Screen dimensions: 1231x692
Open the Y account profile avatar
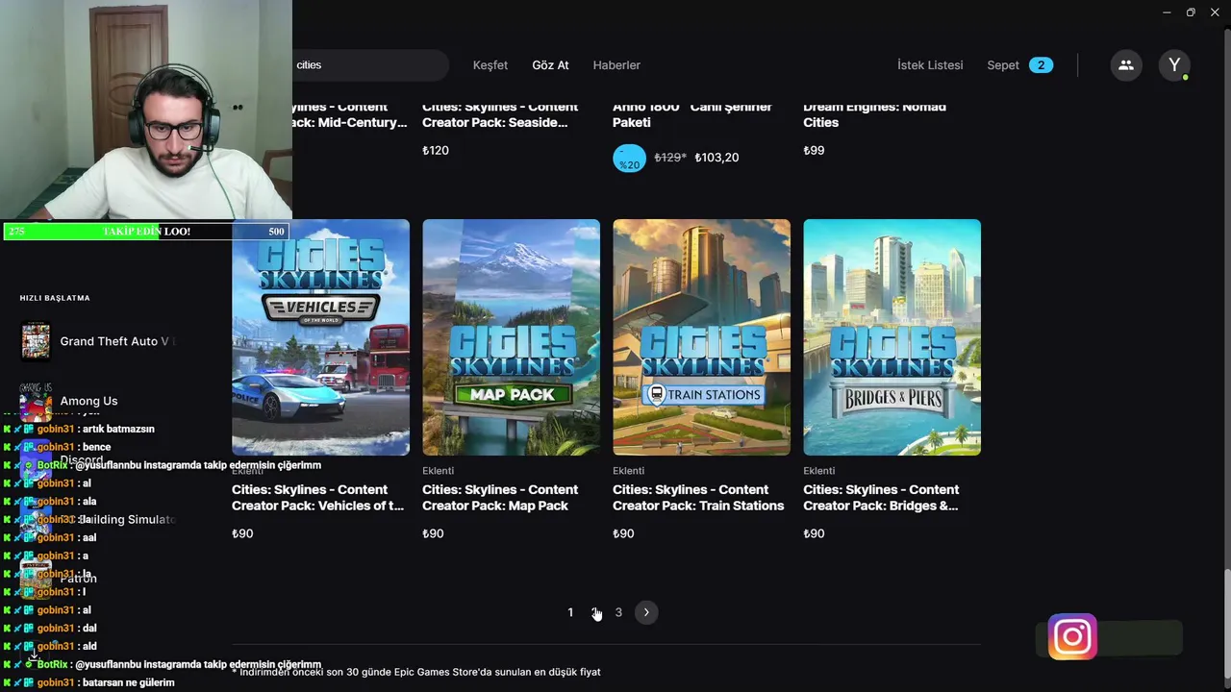(1174, 65)
